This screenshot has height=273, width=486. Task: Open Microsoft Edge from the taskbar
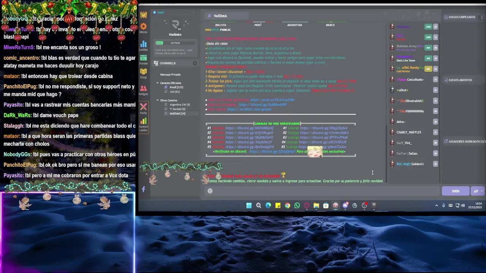(x=268, y=206)
